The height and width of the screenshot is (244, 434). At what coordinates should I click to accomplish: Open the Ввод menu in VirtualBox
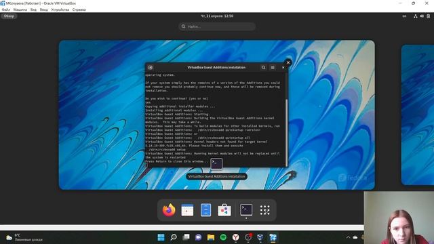43,9
